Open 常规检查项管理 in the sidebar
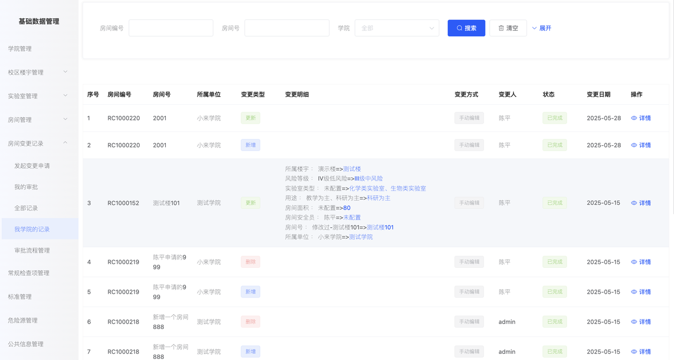 point(39,273)
